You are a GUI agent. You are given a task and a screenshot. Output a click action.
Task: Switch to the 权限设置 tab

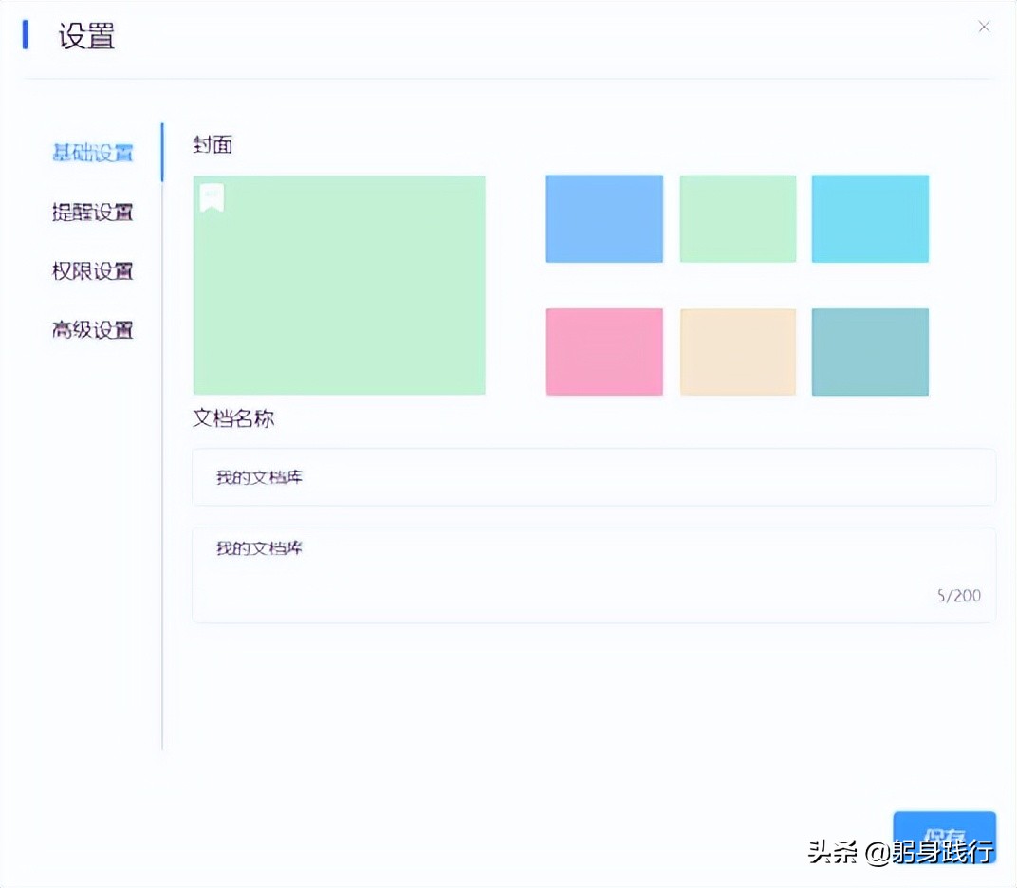click(x=90, y=271)
